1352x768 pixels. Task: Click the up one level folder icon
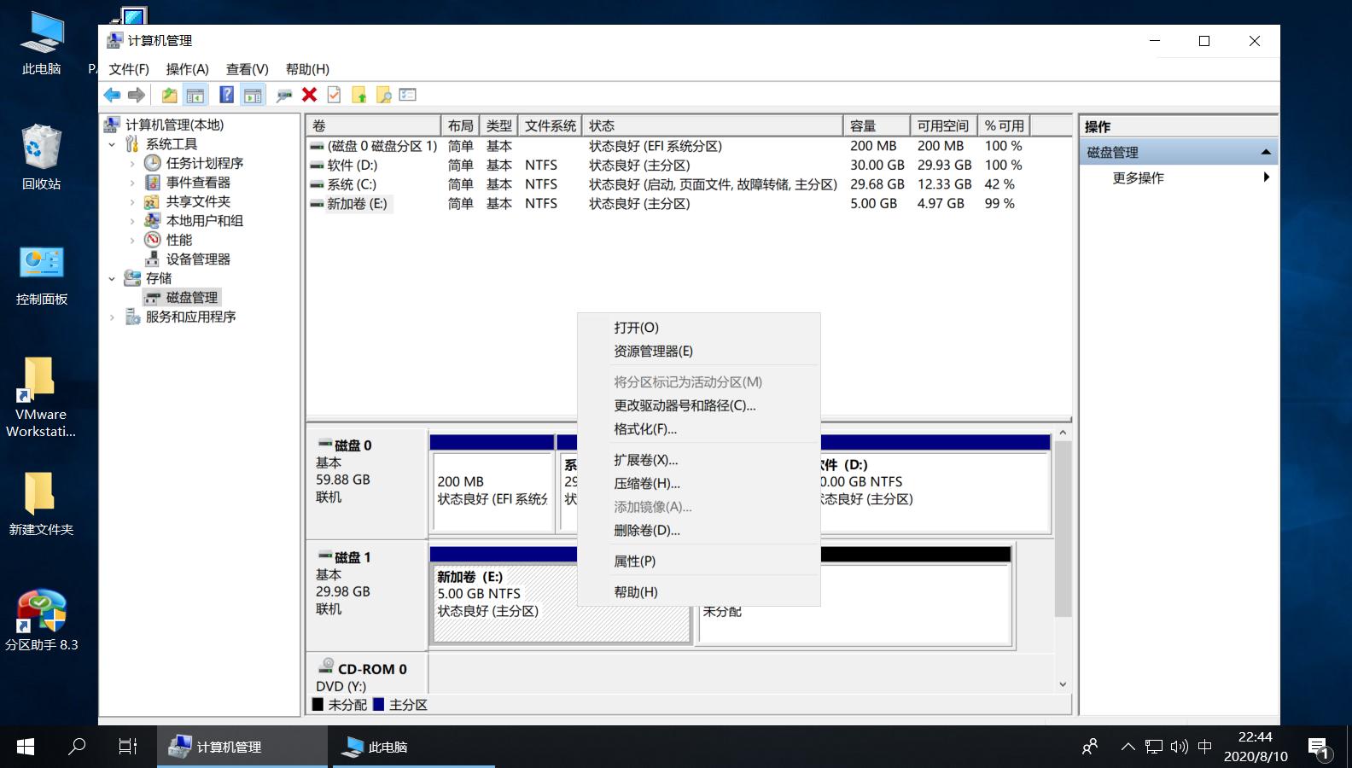169,95
